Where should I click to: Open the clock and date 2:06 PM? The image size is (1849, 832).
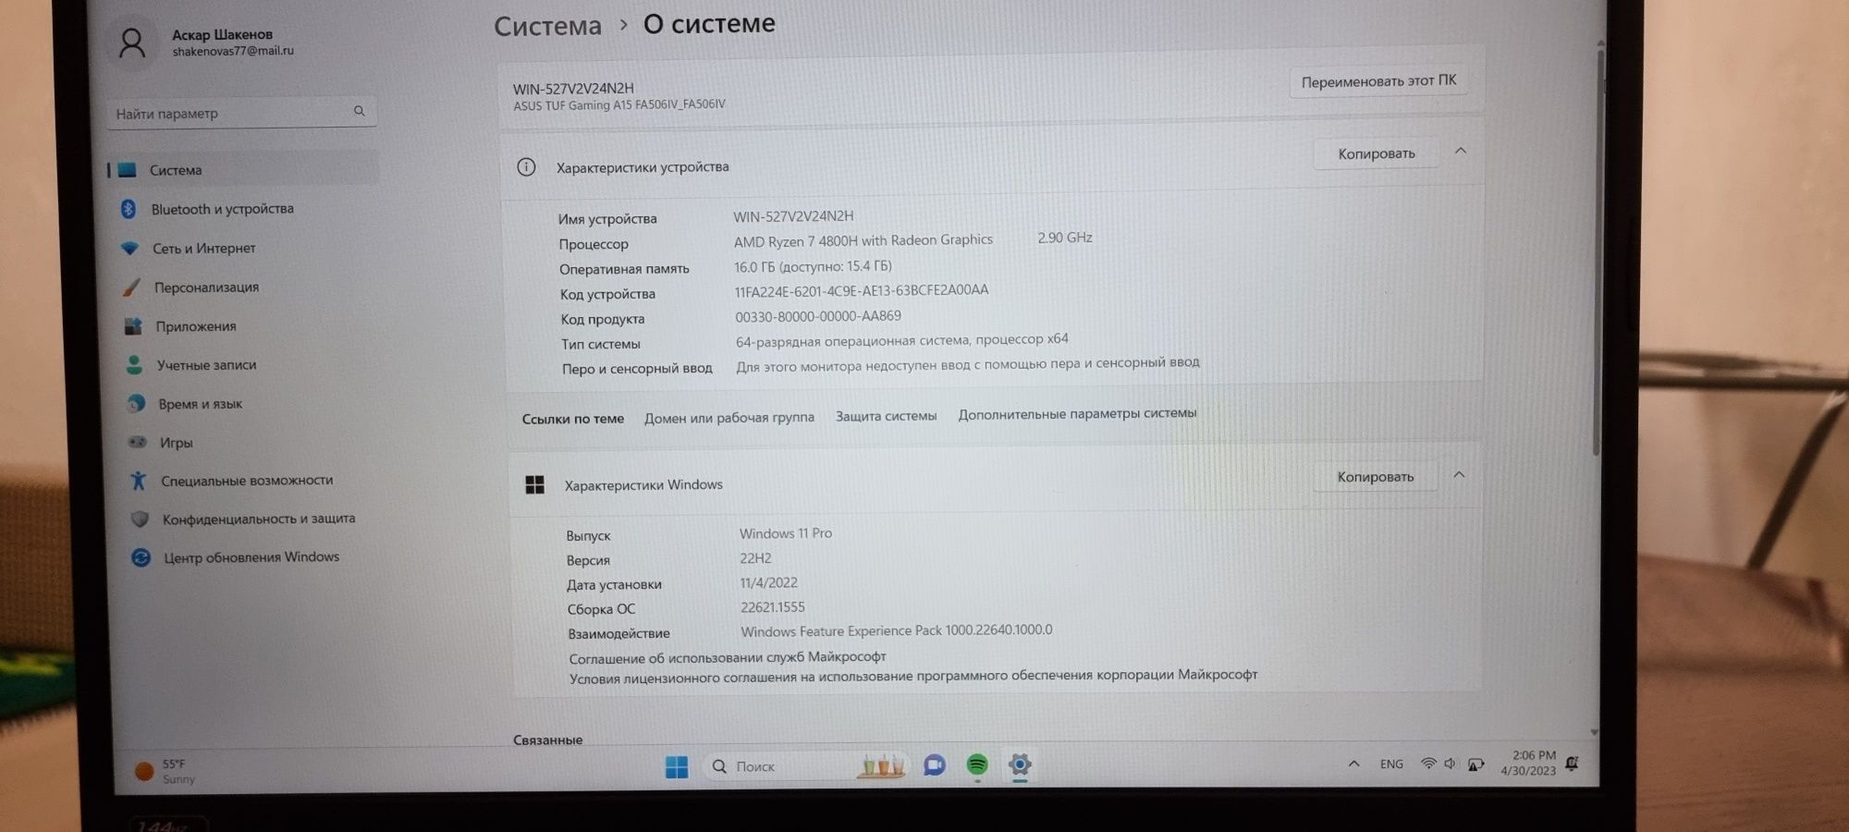(1528, 763)
